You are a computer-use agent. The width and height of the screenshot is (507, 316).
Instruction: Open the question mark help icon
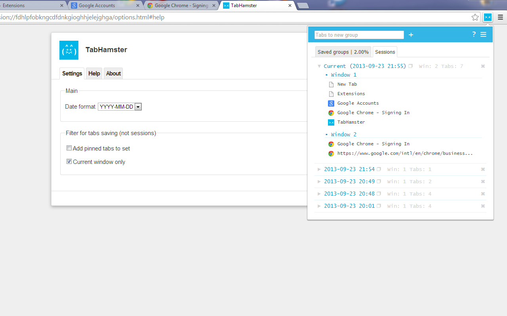tap(474, 34)
